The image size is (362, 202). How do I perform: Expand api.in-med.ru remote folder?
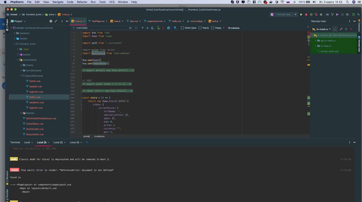(x=316, y=40)
